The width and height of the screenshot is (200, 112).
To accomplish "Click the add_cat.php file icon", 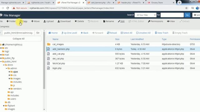I will pos(48,54).
